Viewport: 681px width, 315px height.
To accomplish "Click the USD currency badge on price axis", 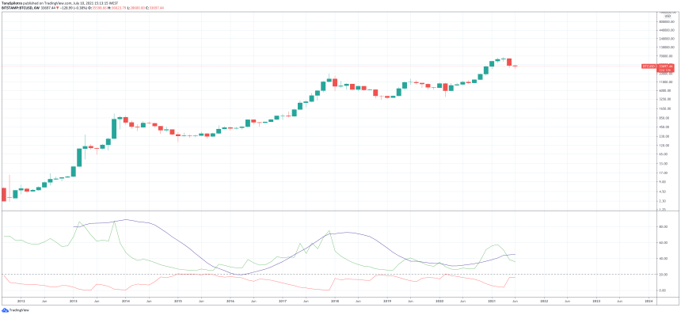I will tap(668, 17).
